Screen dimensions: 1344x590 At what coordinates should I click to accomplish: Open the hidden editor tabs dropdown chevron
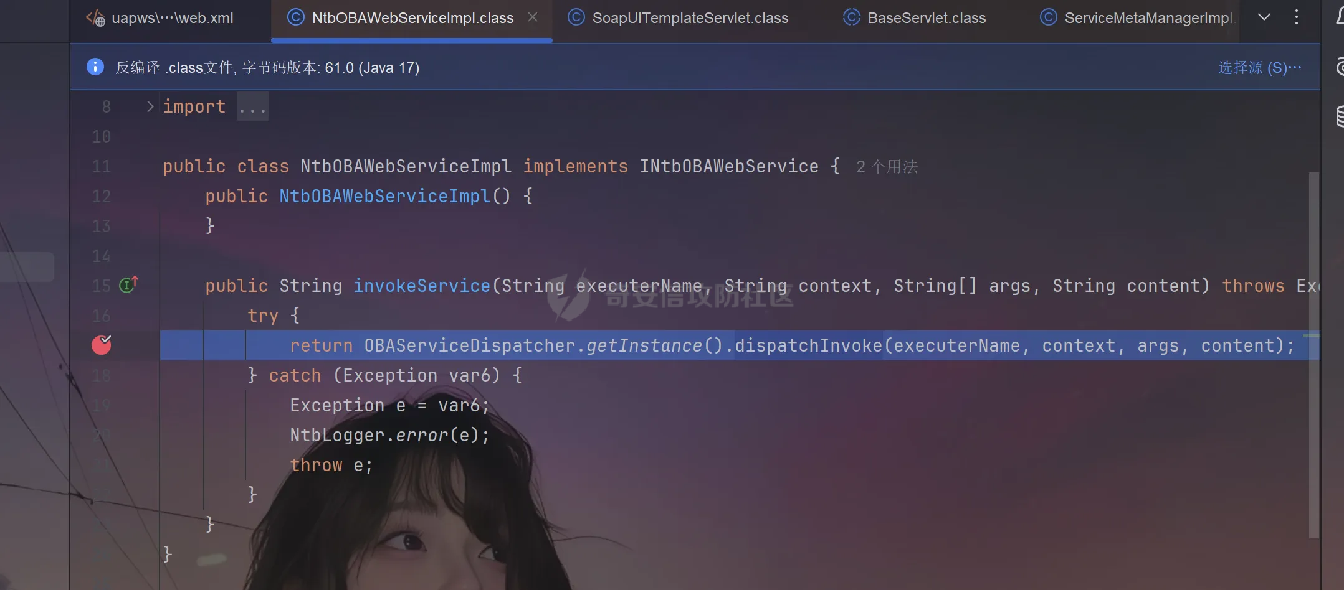(x=1264, y=17)
